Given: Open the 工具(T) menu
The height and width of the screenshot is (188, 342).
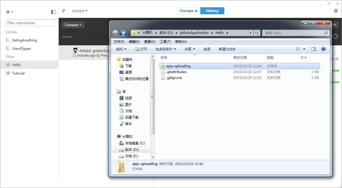Looking at the screenshot, I should [165, 42].
